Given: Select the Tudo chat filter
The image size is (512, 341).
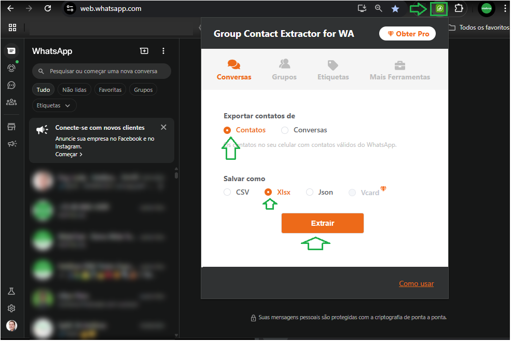Looking at the screenshot, I should pyautogui.click(x=43, y=90).
